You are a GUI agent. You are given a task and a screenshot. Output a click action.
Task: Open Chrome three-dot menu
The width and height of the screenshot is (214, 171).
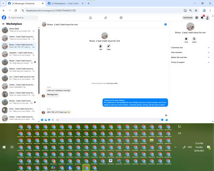pyautogui.click(x=210, y=10)
